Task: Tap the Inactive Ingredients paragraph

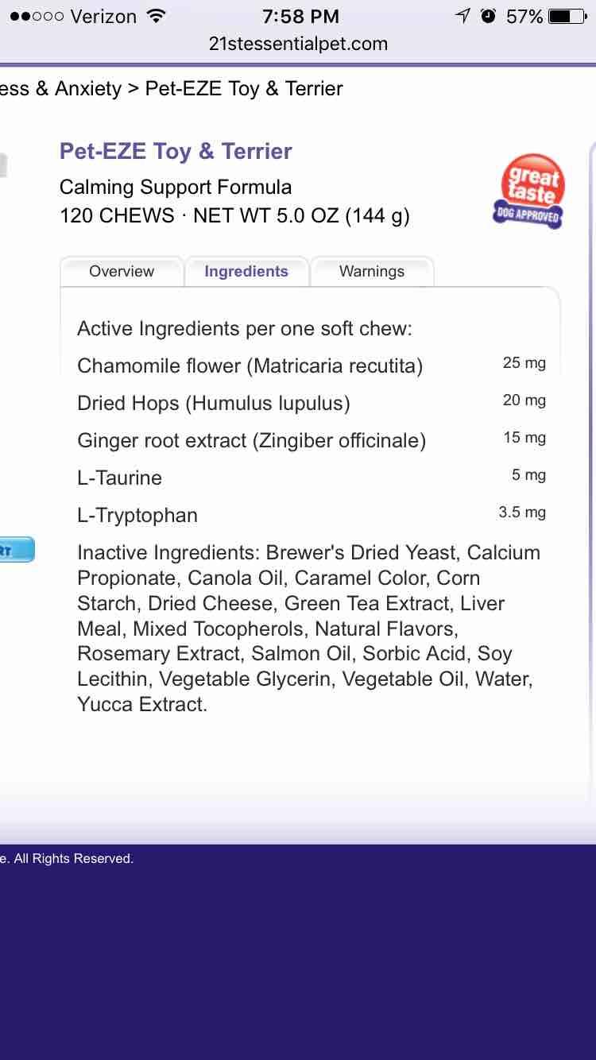Action: tap(308, 628)
